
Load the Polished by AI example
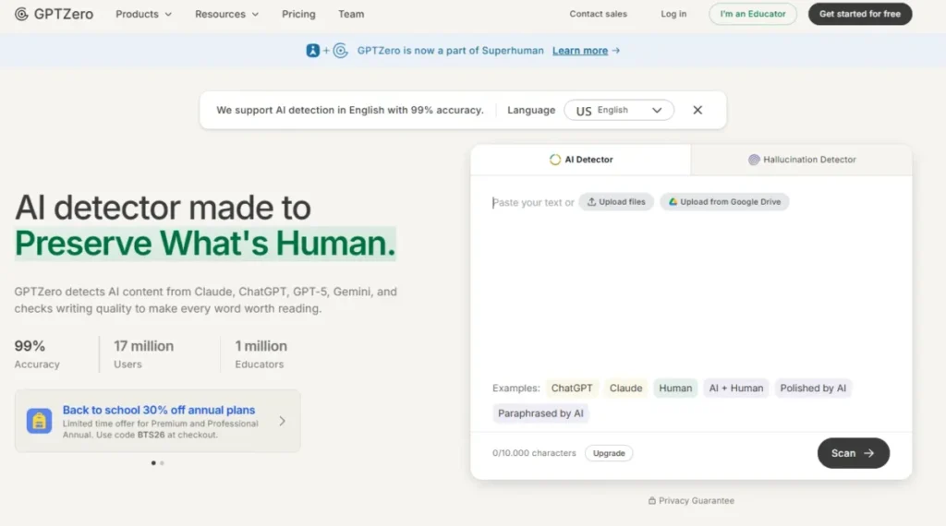(813, 388)
